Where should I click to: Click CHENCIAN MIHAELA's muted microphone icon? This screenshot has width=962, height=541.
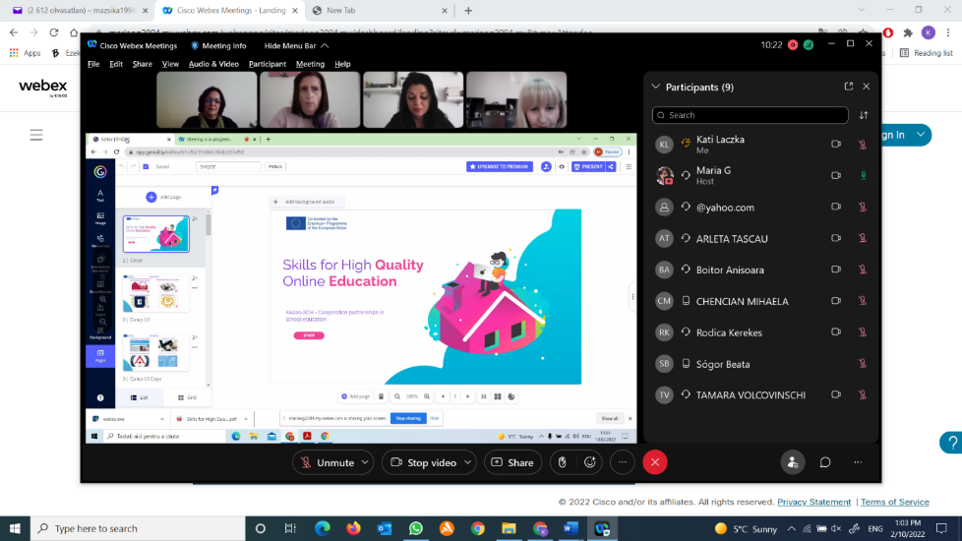point(863,301)
